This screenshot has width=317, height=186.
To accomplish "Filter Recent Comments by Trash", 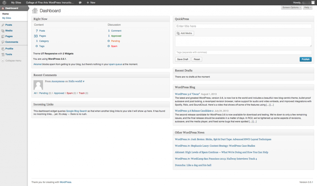I will [82, 93].
